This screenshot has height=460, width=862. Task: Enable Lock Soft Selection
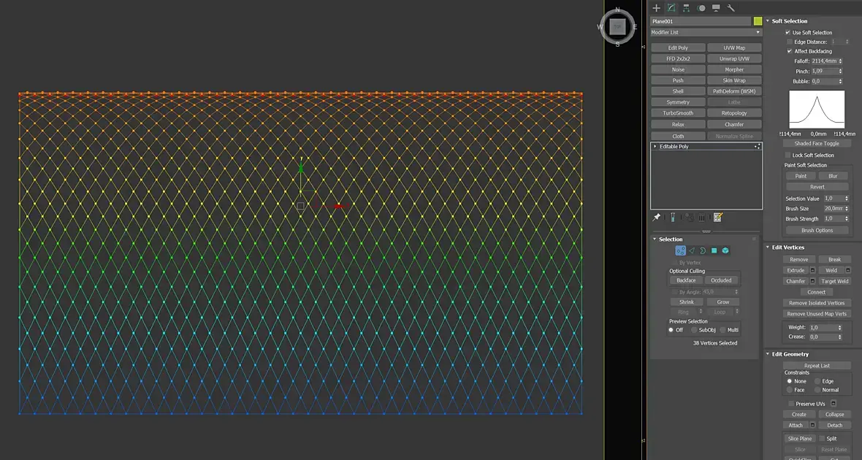coord(787,156)
